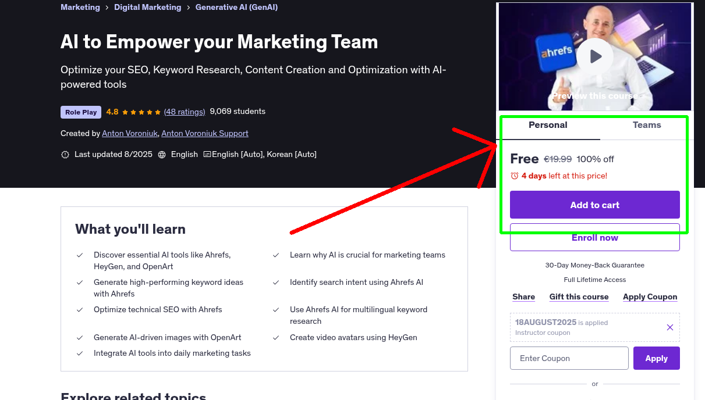Switch to the Personal tab

(x=548, y=125)
